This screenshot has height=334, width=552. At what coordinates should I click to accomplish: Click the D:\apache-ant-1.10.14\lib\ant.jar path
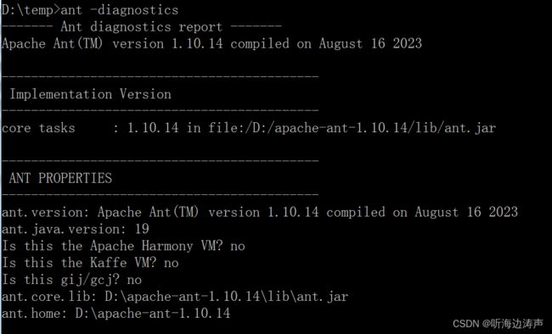tap(227, 297)
